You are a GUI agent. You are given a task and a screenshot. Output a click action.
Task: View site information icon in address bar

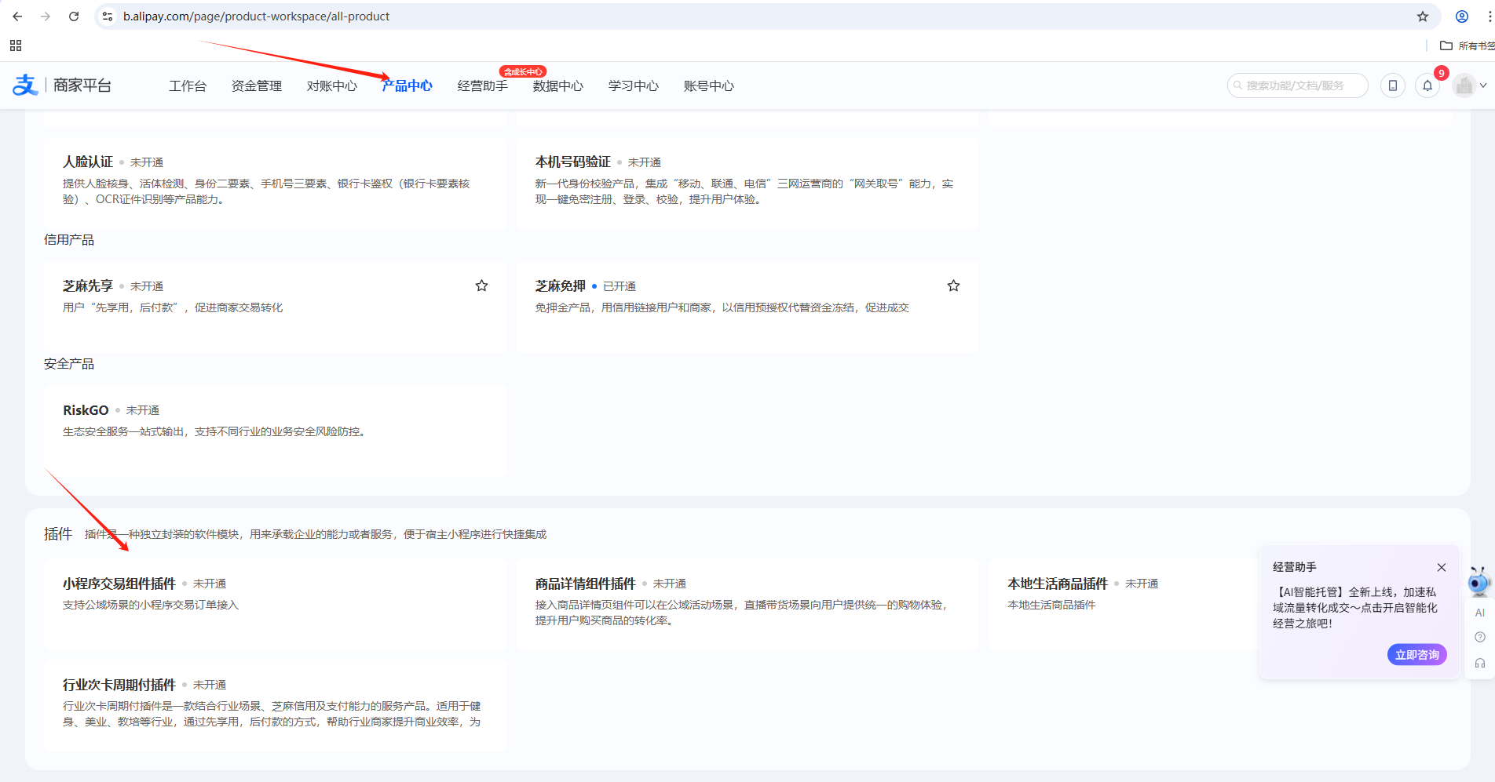(108, 16)
